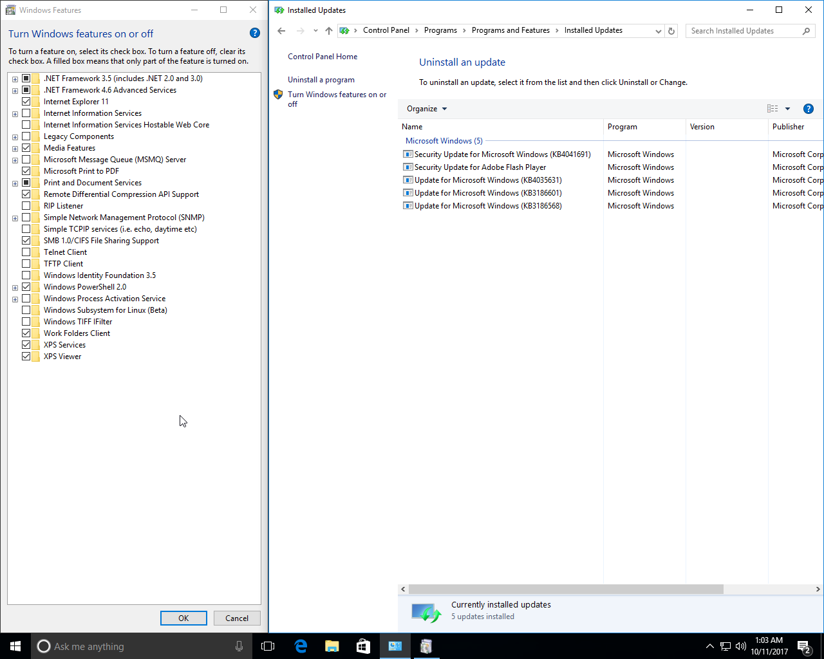Click the right scroll arrow in updates list
The height and width of the screenshot is (659, 824).
click(818, 589)
